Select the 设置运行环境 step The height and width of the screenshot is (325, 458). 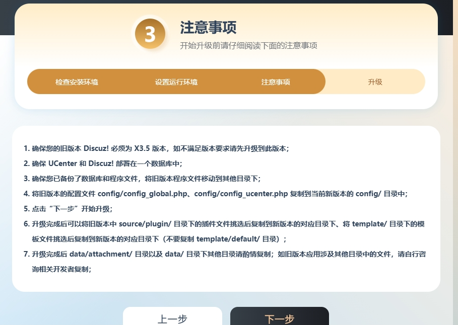coord(176,82)
